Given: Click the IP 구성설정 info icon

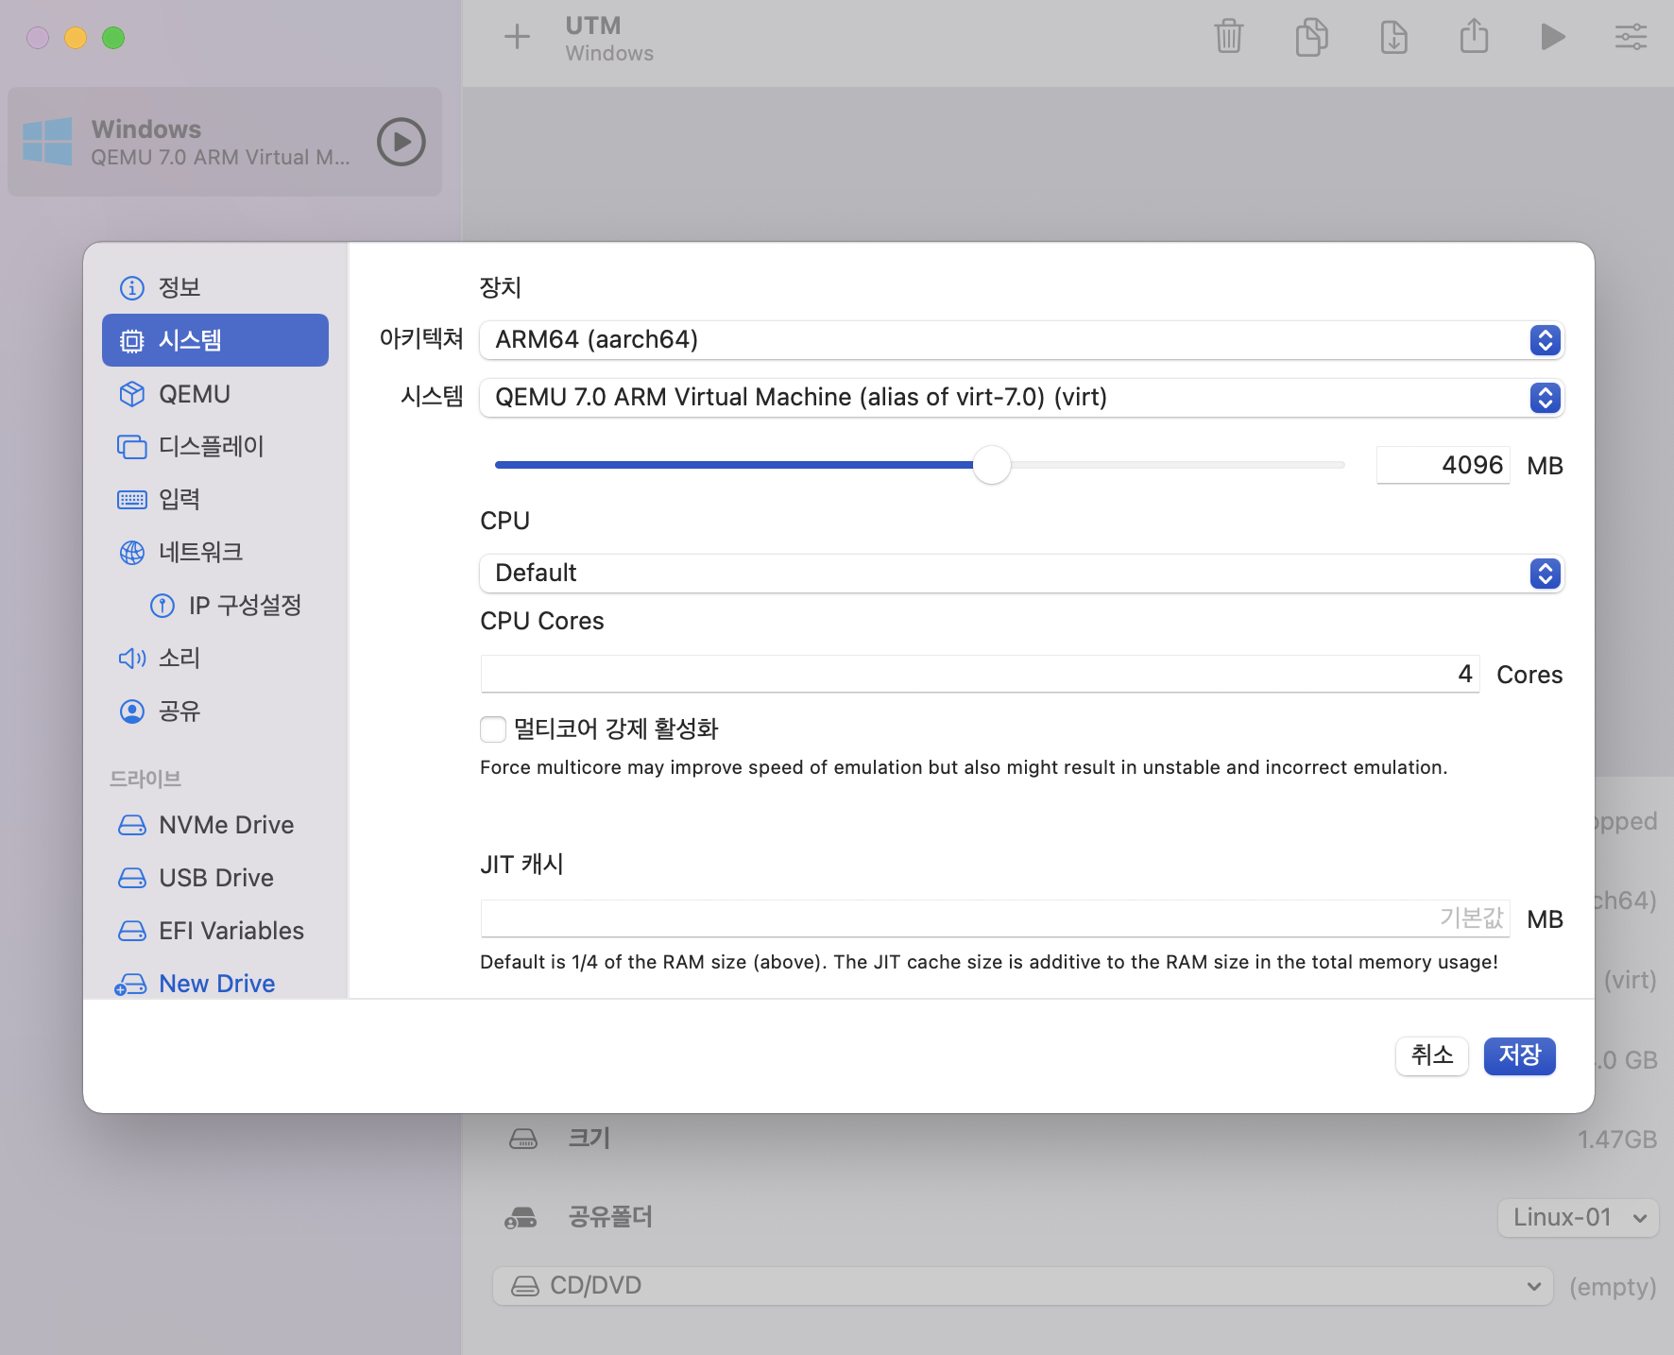Looking at the screenshot, I should 162,605.
